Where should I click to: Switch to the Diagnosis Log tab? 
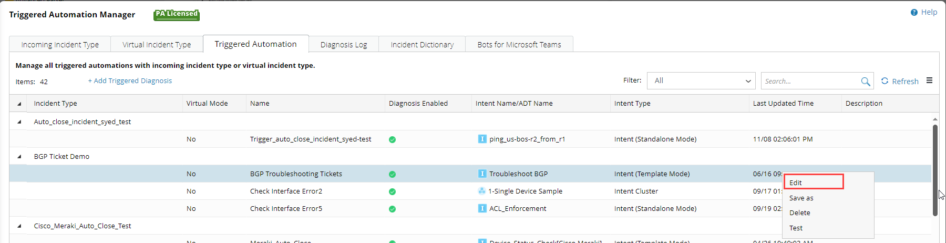pos(343,45)
